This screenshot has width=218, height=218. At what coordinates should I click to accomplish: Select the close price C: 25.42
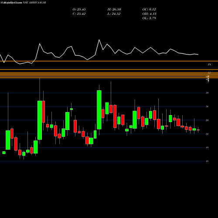pyautogui.click(x=79, y=14)
